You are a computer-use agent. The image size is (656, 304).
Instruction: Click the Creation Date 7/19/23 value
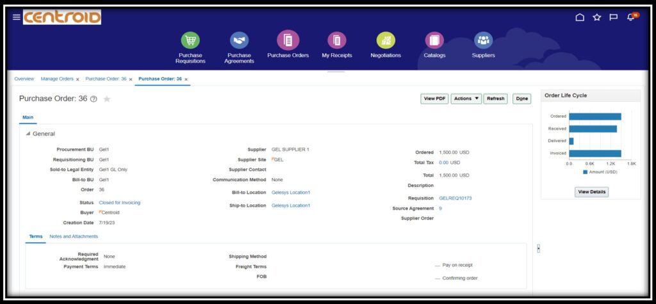(x=107, y=223)
